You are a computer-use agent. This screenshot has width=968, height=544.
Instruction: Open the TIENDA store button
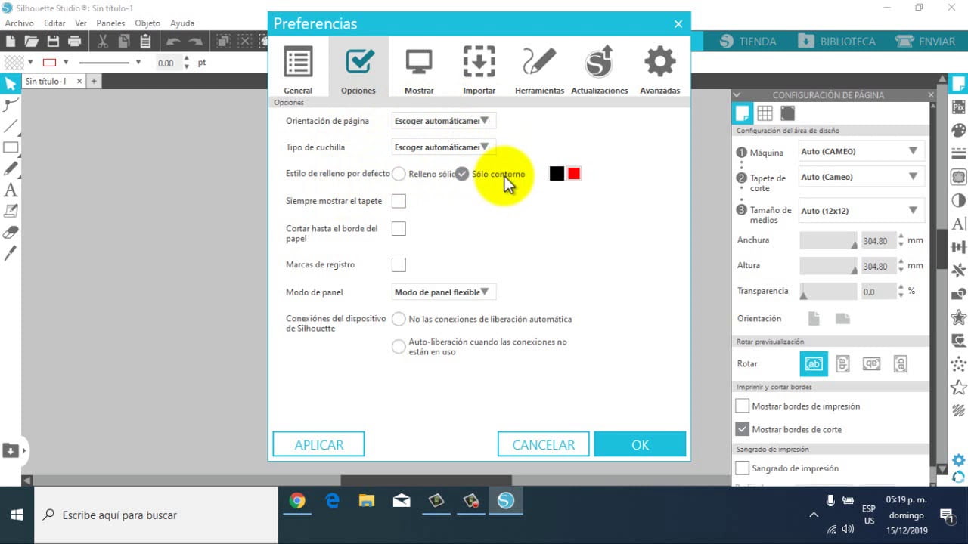coord(749,42)
